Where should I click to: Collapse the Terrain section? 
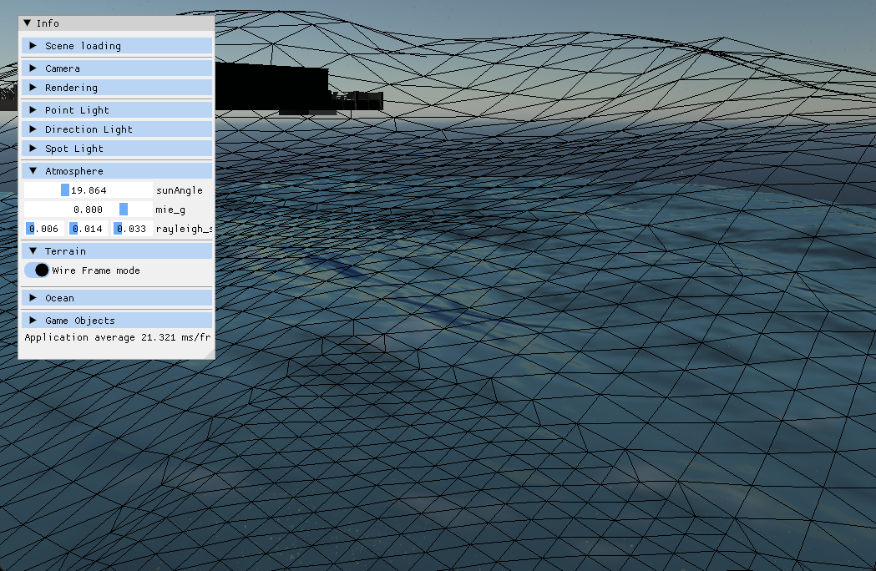pos(117,251)
